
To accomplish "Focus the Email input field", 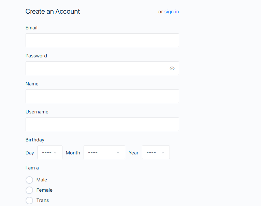I will 102,40.
